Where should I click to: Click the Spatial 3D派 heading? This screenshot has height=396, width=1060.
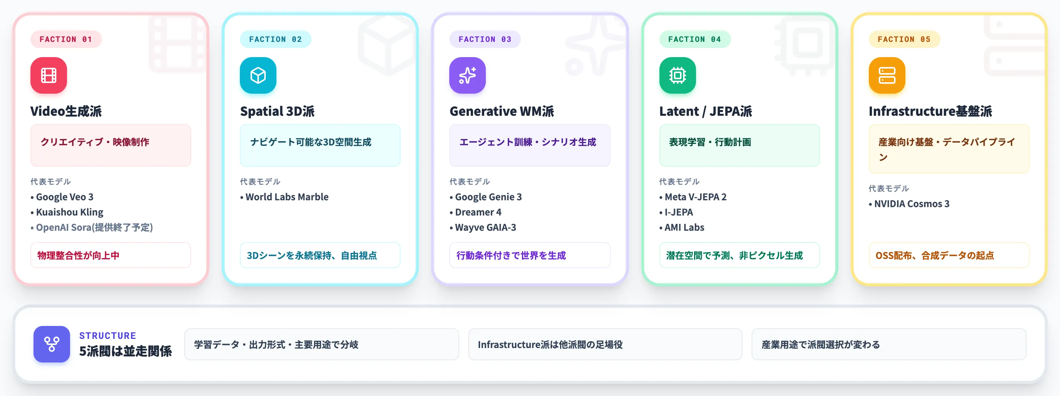pyautogui.click(x=277, y=111)
